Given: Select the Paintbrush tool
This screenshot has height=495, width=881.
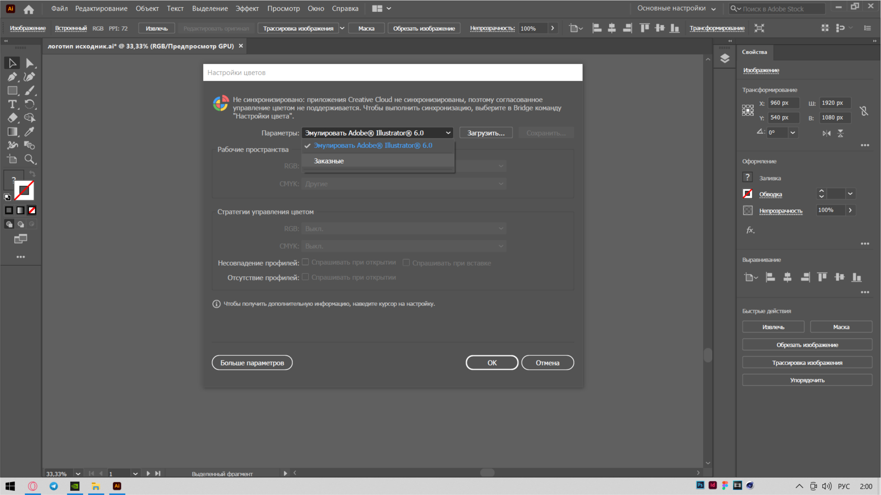Looking at the screenshot, I should pos(30,91).
